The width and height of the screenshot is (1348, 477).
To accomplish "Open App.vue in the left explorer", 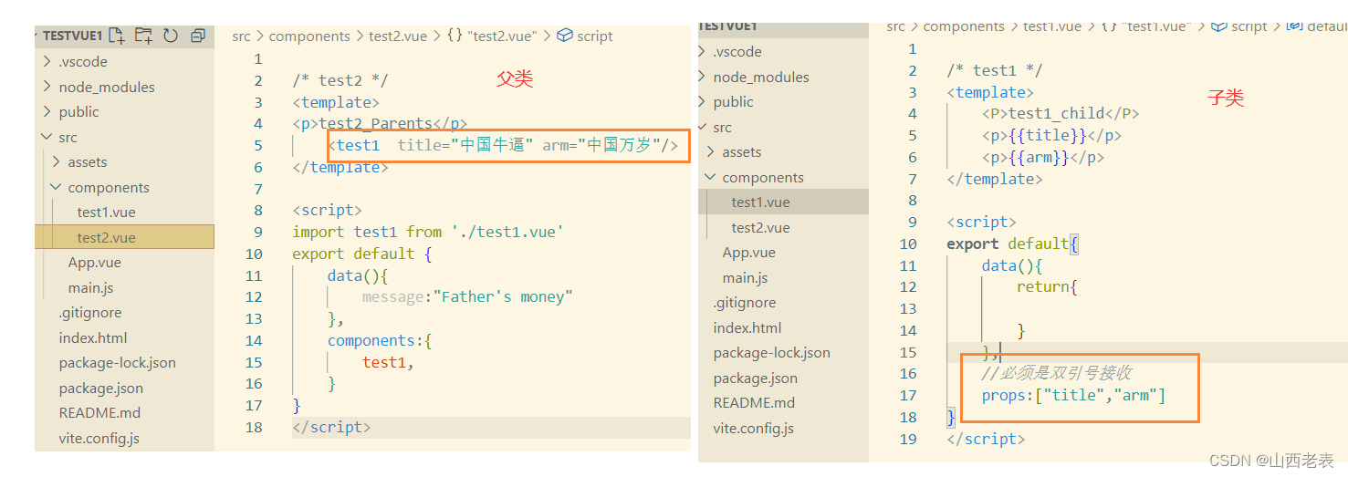I will [x=94, y=263].
